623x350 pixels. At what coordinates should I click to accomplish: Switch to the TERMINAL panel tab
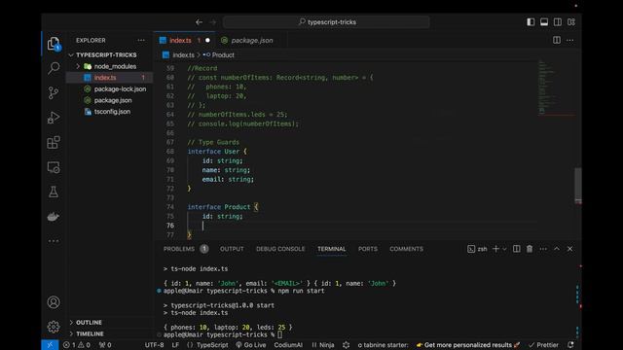click(x=331, y=249)
